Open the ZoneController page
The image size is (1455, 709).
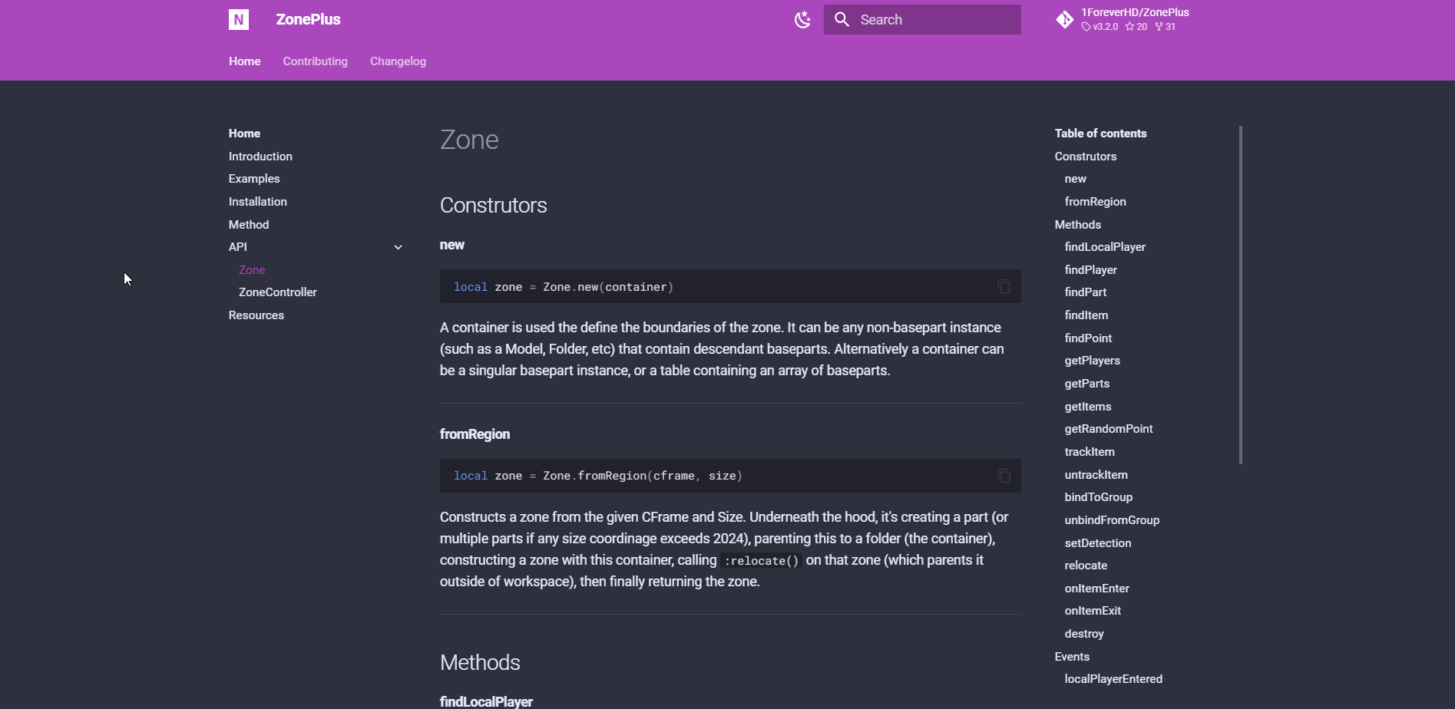(277, 292)
